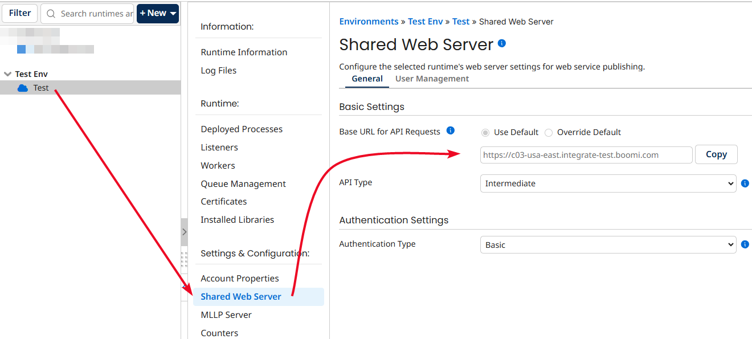Select Override Default for the base URL
This screenshot has width=752, height=339.
[548, 132]
